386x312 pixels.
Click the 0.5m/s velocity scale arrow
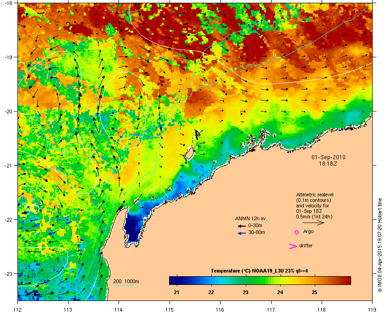(x=313, y=223)
